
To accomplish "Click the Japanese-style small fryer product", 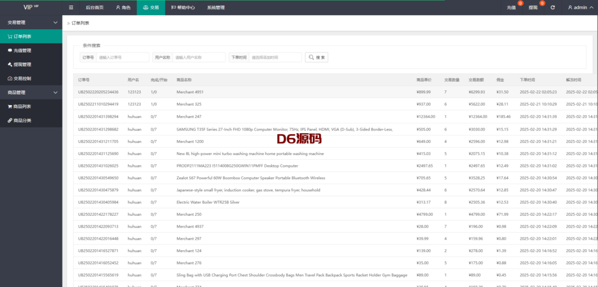I will pyautogui.click(x=248, y=190).
